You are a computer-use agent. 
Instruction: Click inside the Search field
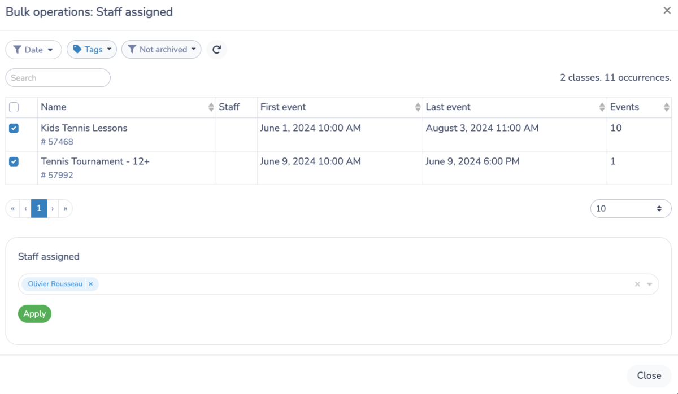tap(56, 77)
